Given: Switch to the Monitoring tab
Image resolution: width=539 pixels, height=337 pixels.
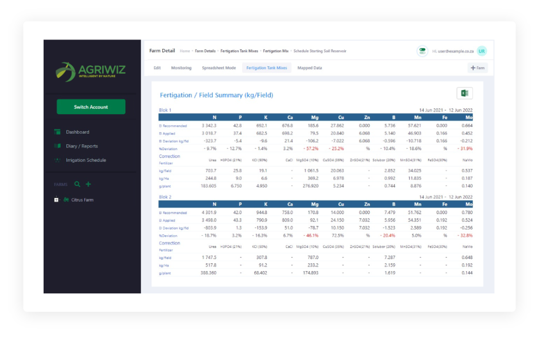Looking at the screenshot, I should pyautogui.click(x=181, y=68).
